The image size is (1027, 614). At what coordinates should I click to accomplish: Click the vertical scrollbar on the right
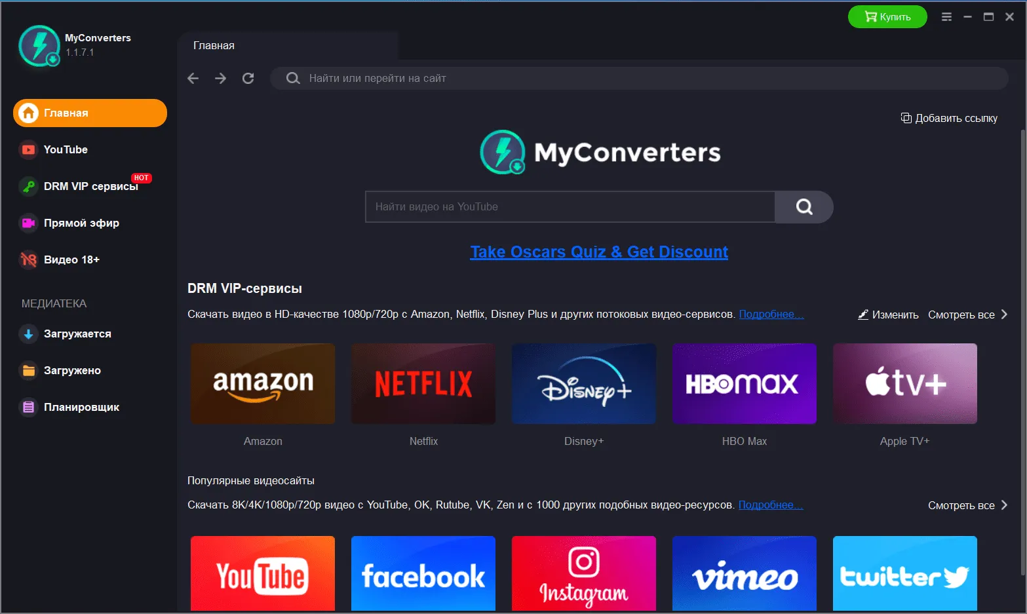[1022, 354]
